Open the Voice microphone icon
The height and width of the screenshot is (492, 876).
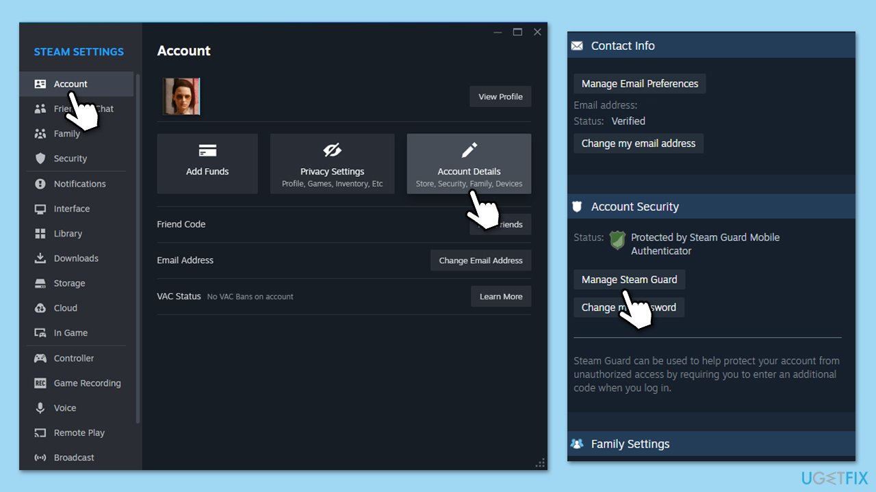40,408
